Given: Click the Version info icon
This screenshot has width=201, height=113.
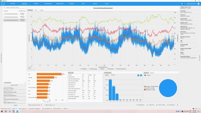Looking at the screenshot, I should pos(193,109).
